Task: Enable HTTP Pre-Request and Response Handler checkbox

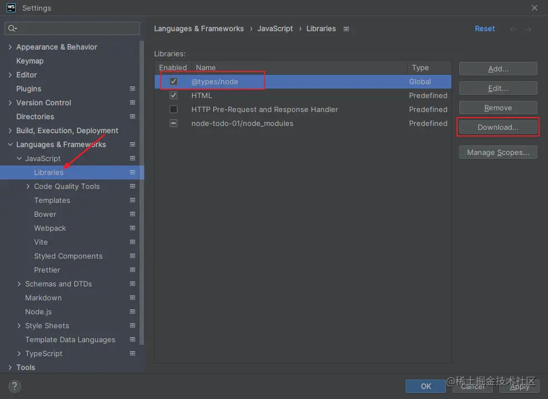Action: coord(174,109)
